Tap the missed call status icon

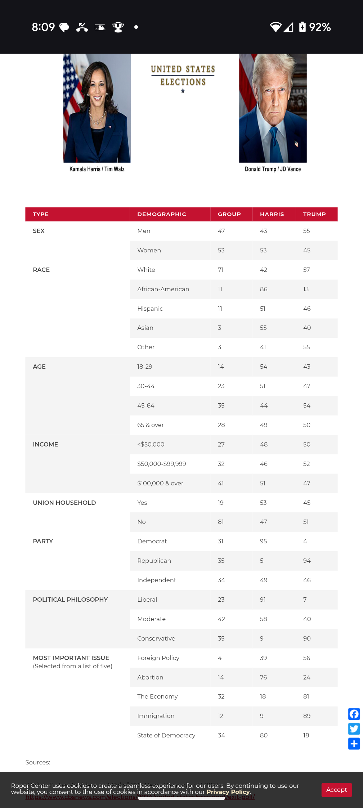[x=82, y=27]
